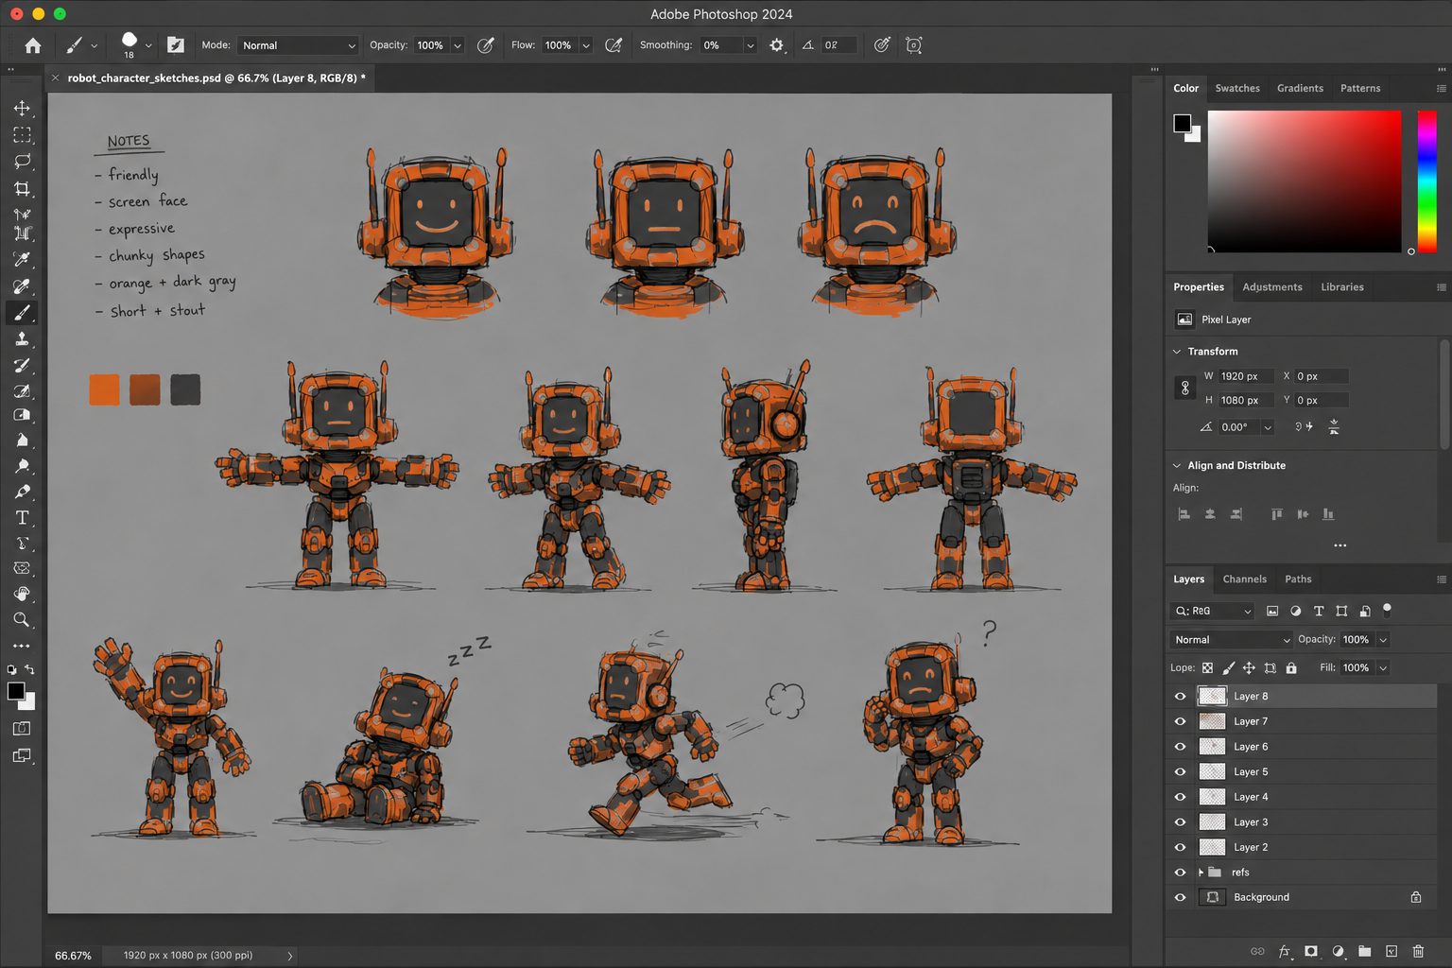Click the hue spectrum slider
This screenshot has height=968, width=1452.
click(1427, 181)
